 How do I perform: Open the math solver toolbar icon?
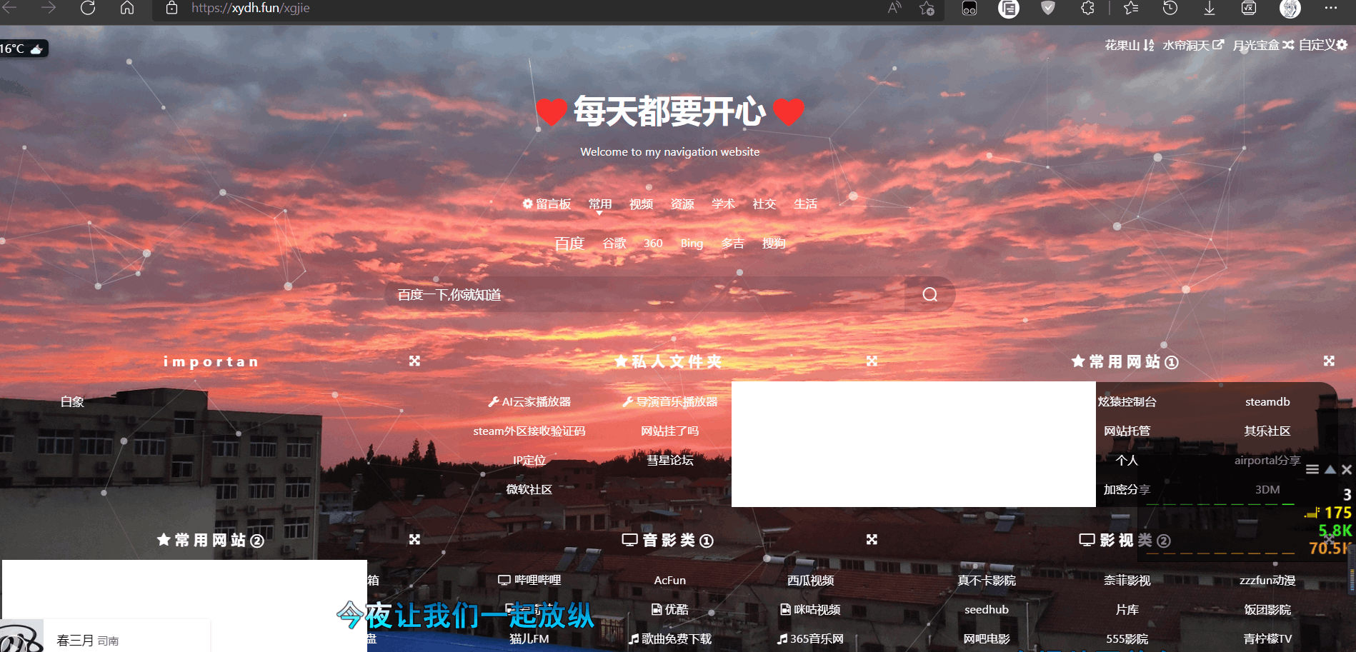[1249, 8]
